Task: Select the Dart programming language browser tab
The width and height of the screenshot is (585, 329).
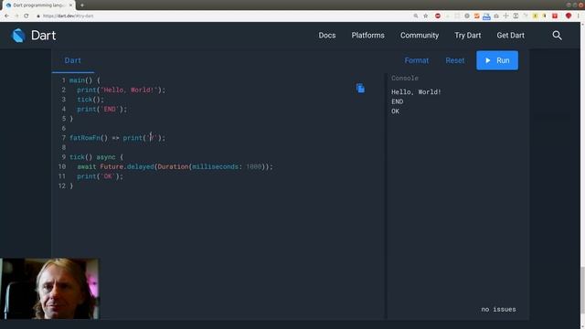Action: 38,5
